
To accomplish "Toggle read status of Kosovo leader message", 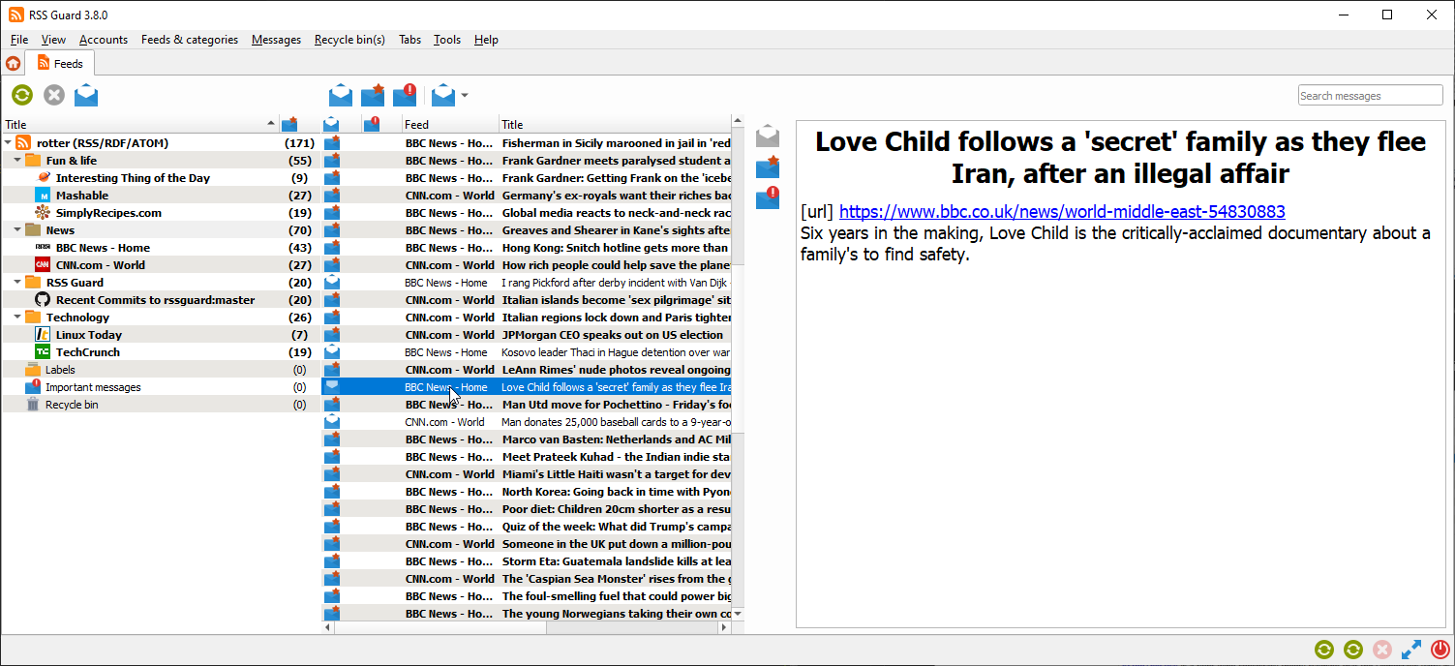I will pyautogui.click(x=332, y=352).
